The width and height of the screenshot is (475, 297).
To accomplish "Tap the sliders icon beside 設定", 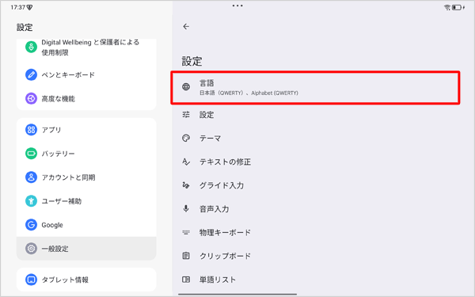I will pyautogui.click(x=186, y=115).
